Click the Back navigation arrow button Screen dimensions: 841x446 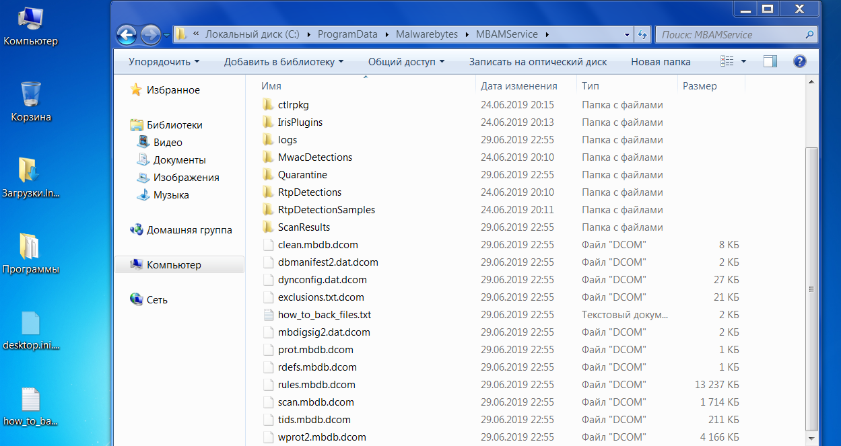(127, 35)
